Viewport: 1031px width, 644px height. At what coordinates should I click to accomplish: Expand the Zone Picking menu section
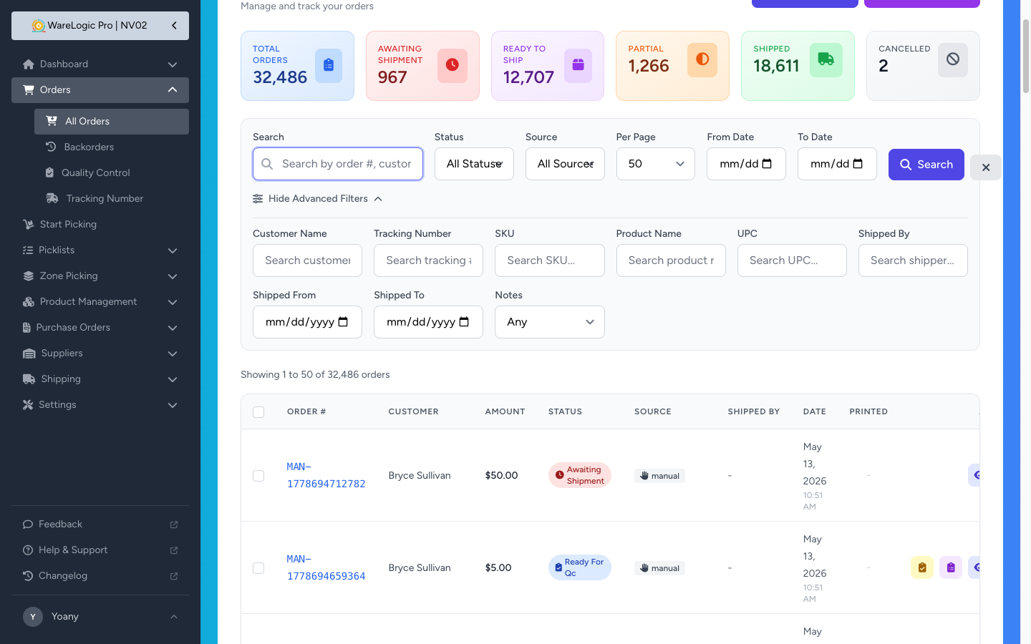(x=100, y=276)
